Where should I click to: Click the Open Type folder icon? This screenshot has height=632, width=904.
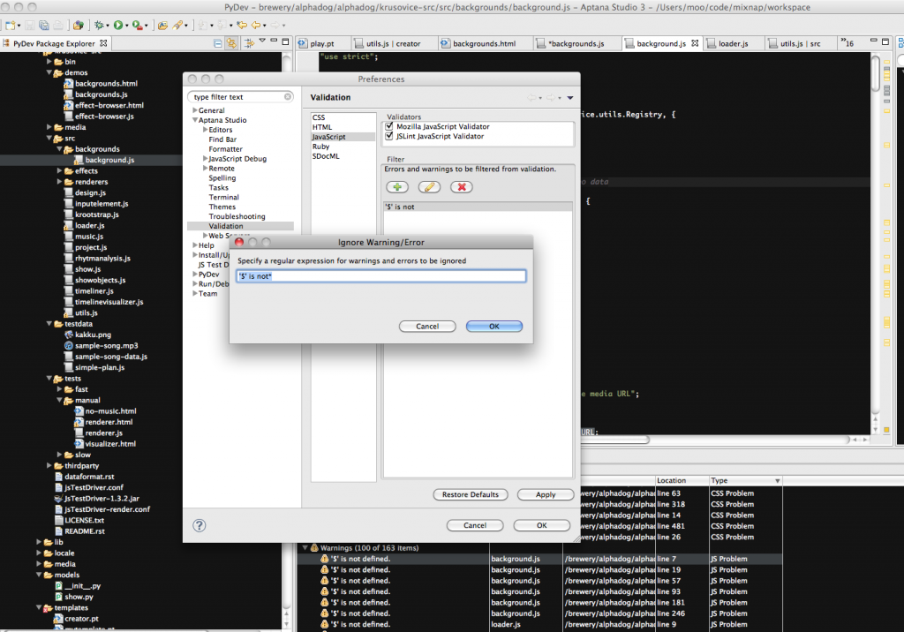[163, 26]
